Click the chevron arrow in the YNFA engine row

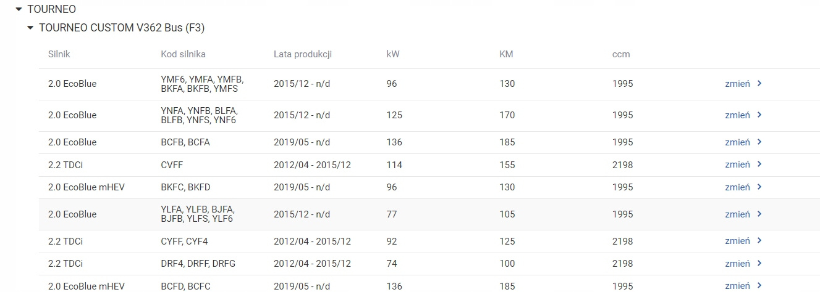point(759,115)
